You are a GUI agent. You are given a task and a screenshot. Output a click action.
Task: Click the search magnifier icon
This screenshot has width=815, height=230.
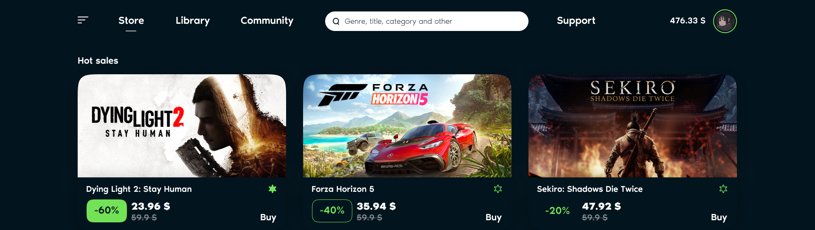point(336,21)
